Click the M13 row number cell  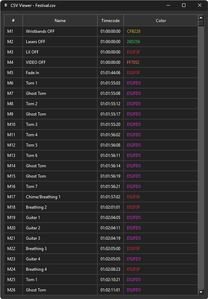tap(13, 156)
